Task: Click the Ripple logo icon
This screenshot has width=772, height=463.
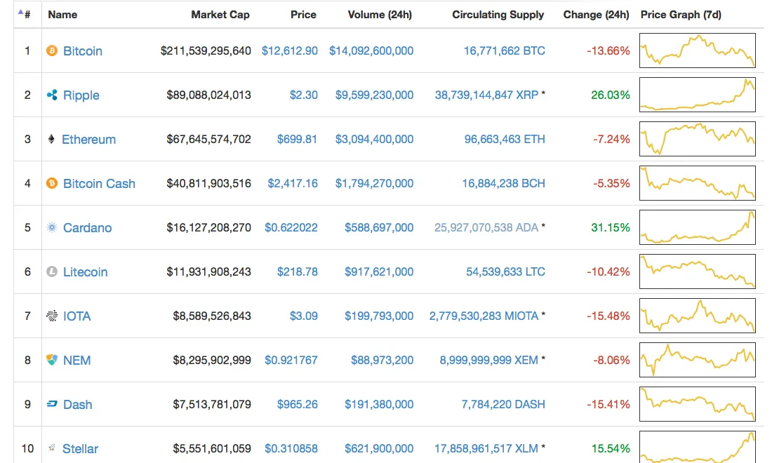Action: point(52,95)
